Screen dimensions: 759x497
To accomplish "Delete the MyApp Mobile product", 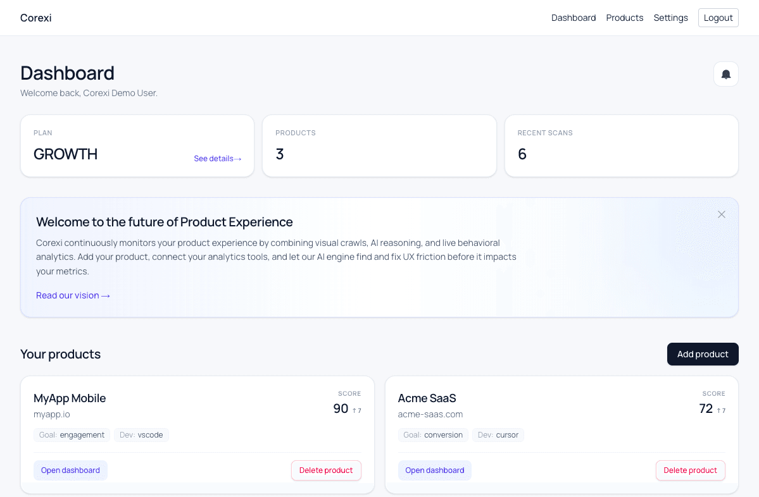I will pyautogui.click(x=326, y=470).
